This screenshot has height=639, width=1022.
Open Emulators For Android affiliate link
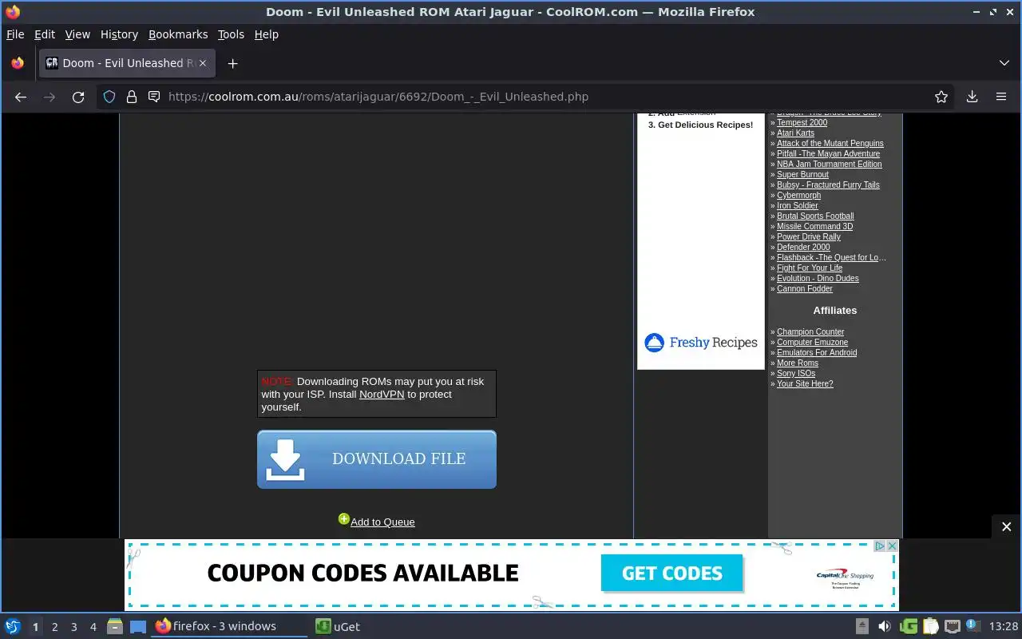pos(817,353)
